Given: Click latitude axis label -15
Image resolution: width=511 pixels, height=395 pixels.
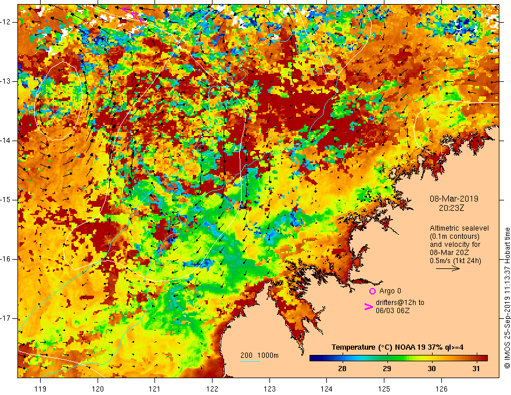Looking at the screenshot, I should [6, 200].
